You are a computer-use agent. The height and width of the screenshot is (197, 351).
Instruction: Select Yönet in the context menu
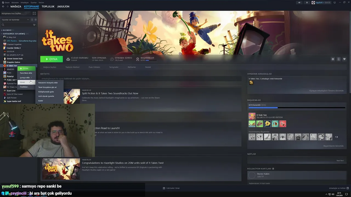26,82
